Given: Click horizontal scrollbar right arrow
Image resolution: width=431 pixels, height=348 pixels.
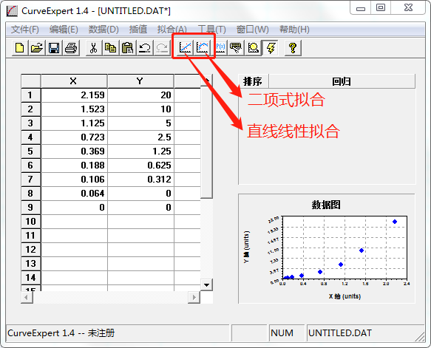Looking at the screenshot, I should 194,297.
